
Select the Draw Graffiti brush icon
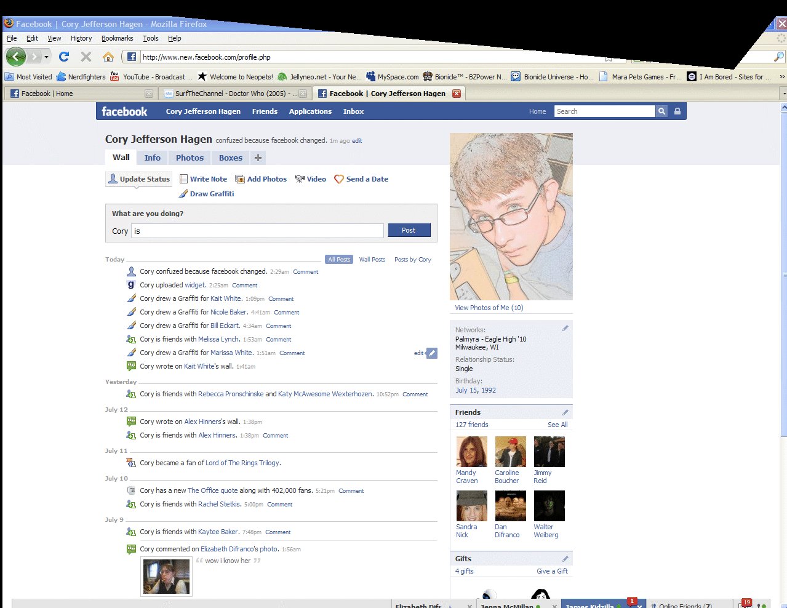[183, 193]
